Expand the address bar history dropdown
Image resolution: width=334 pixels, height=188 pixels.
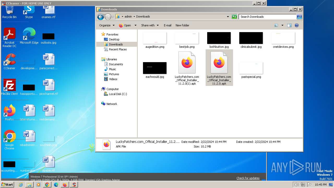228,17
